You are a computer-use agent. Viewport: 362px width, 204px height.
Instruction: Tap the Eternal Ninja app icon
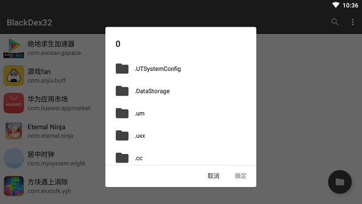coord(14,131)
